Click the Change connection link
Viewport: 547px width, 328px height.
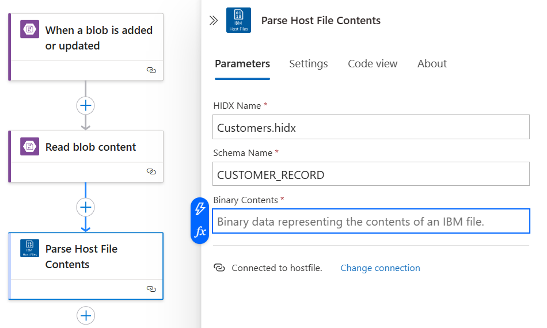380,268
